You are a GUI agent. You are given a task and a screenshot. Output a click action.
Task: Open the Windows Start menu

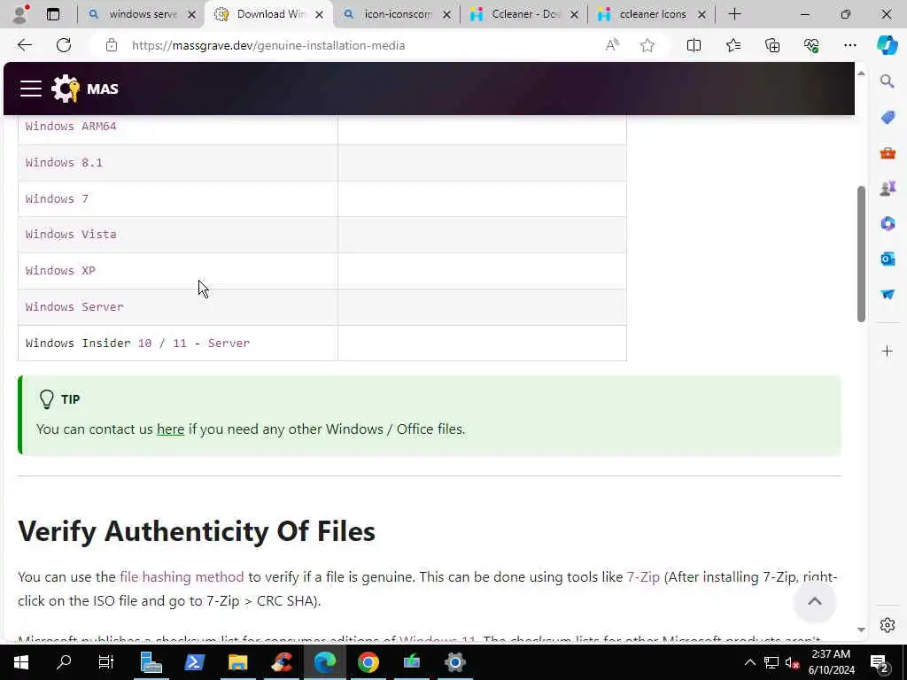pyautogui.click(x=21, y=662)
